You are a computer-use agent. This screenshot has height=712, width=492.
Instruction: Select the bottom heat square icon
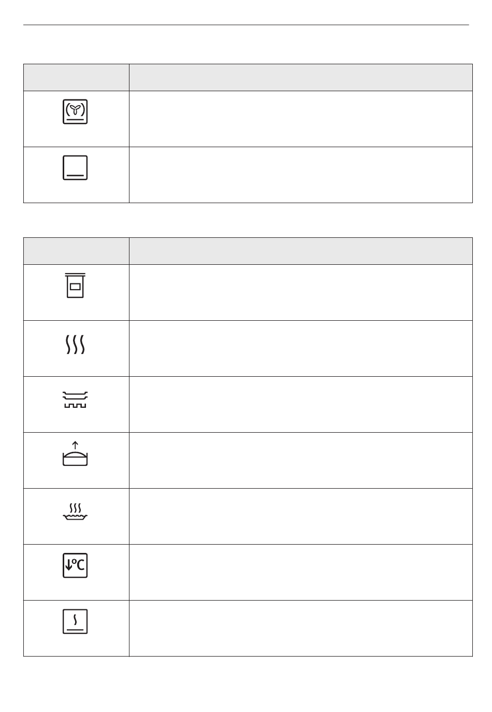click(75, 168)
